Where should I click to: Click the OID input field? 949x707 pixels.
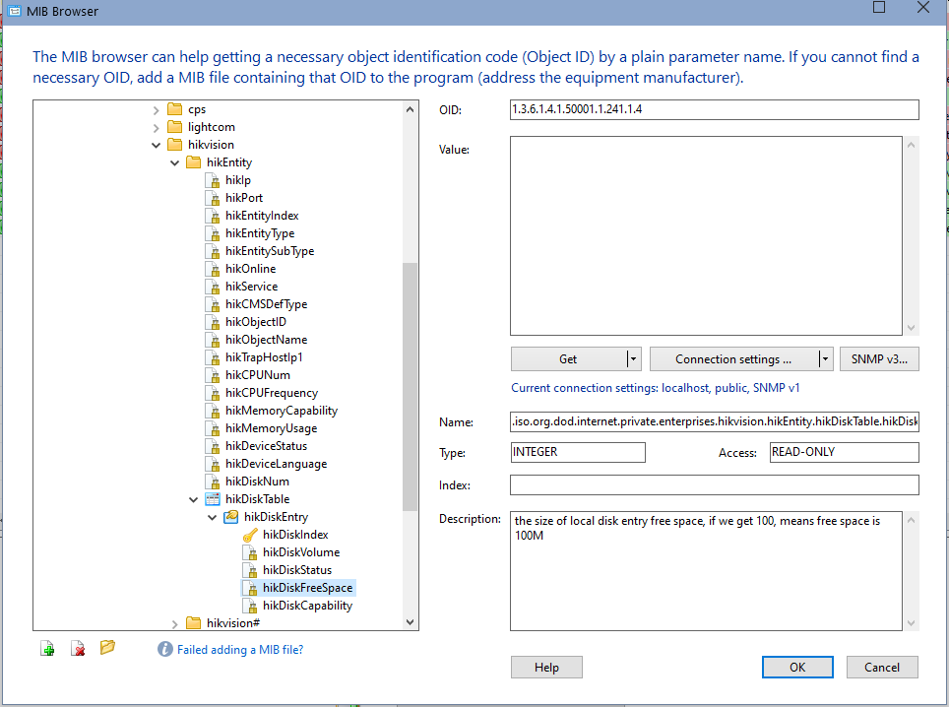pyautogui.click(x=714, y=109)
